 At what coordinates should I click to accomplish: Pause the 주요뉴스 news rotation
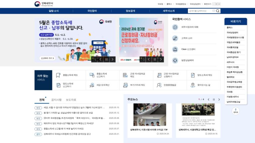tap(214, 100)
